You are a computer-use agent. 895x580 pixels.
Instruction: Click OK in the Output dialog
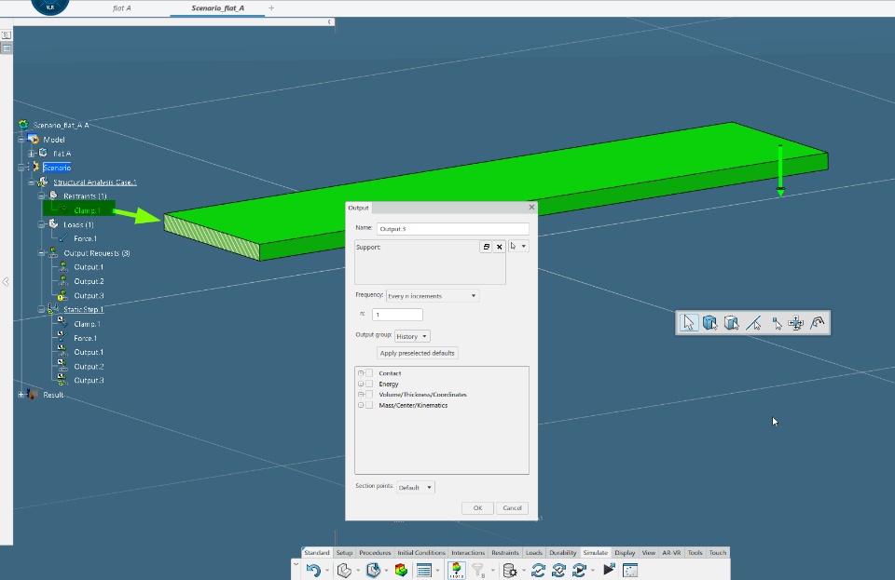pyautogui.click(x=477, y=507)
